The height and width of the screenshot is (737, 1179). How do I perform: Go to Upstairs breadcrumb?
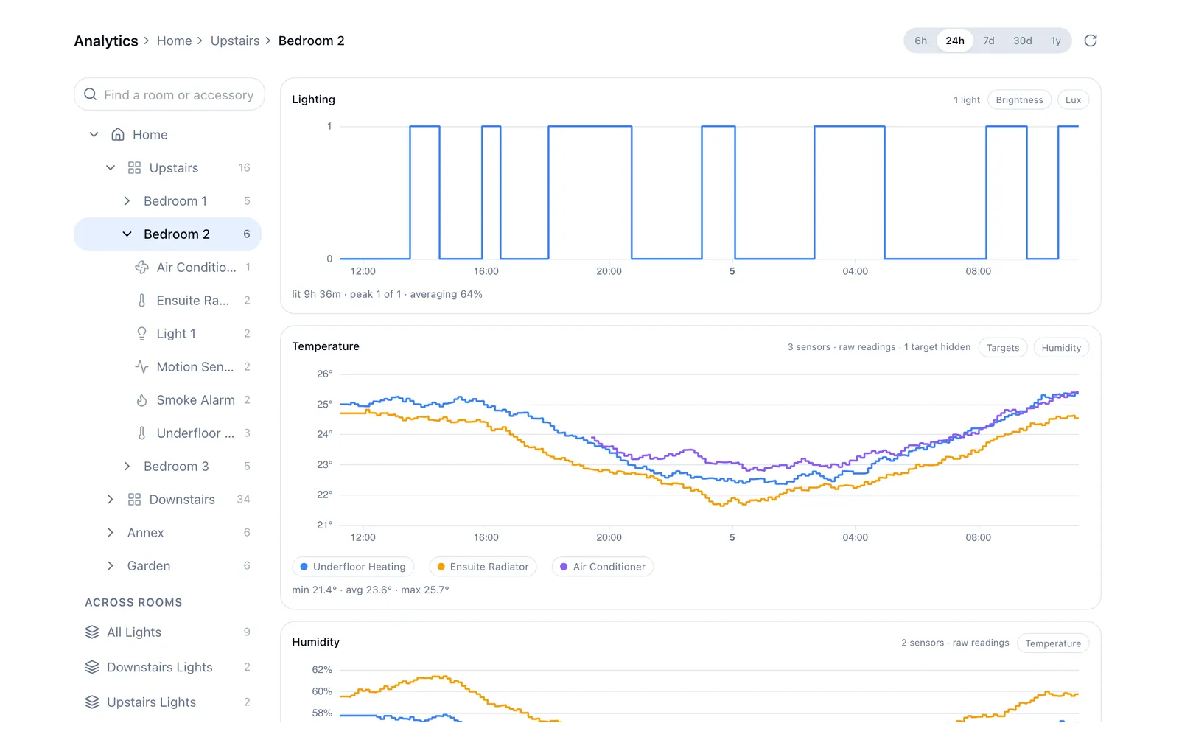(x=235, y=41)
